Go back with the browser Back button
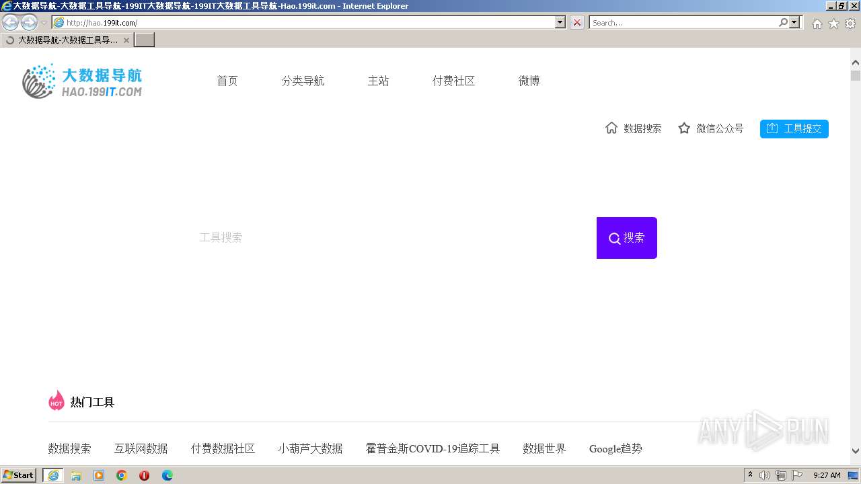861x484 pixels. click(x=11, y=23)
